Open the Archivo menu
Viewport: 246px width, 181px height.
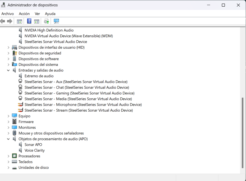point(8,14)
